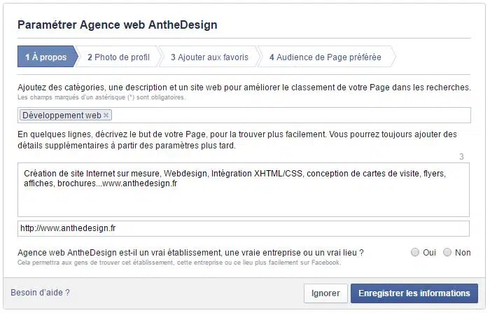Select the Oui radio button
490x313 pixels.
pyautogui.click(x=416, y=252)
